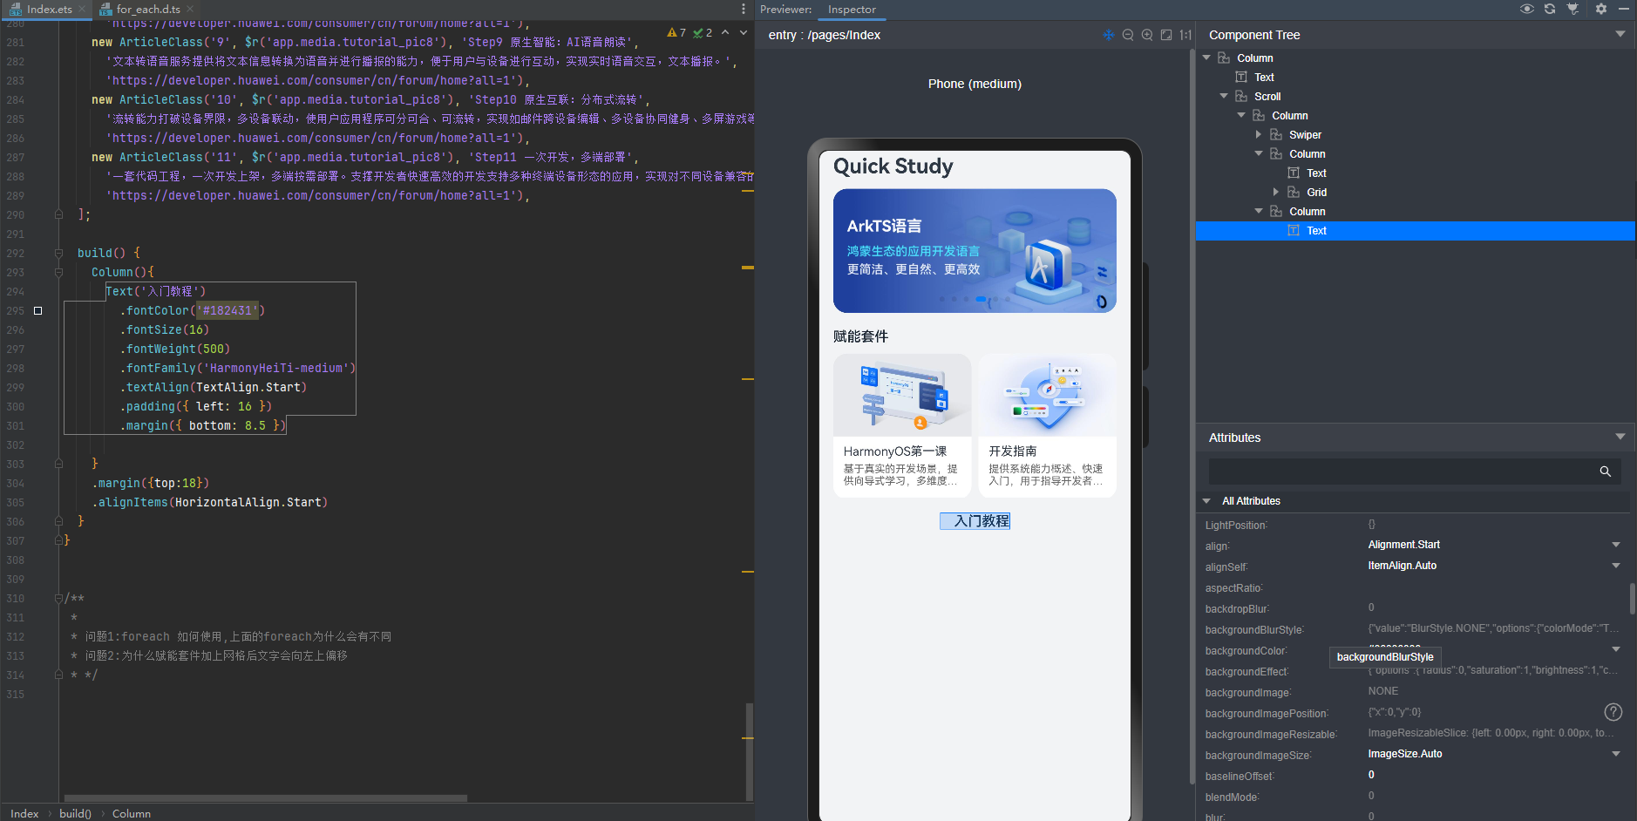Screen dimensions: 1637x821
Task: Go to the previous highlighted problem (up arrow)
Action: (725, 32)
